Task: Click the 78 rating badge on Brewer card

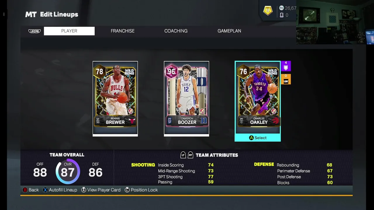Action: (100, 71)
